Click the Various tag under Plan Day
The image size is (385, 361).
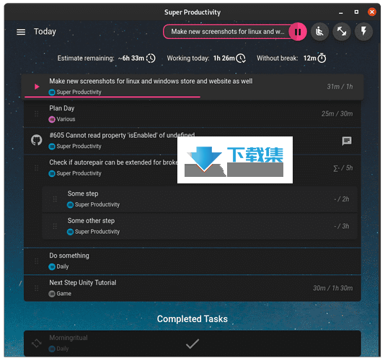(62, 119)
